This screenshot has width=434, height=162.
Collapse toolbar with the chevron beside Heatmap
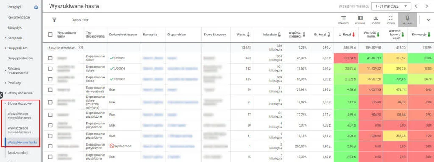pyautogui.click(x=428, y=20)
